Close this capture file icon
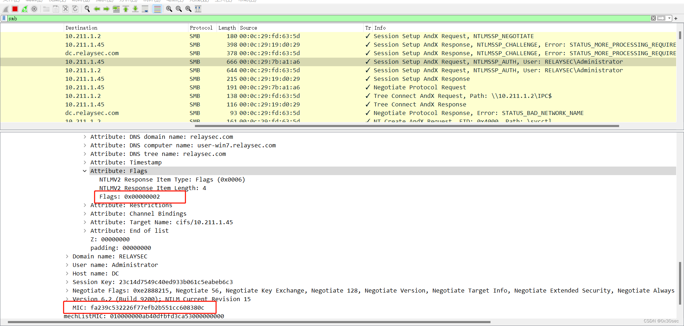This screenshot has height=326, width=684. [x=66, y=9]
